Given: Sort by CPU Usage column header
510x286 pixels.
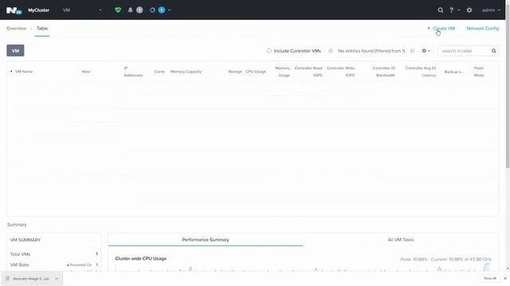Looking at the screenshot, I should click(x=256, y=71).
